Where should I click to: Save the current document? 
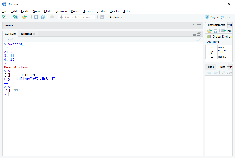36,17
